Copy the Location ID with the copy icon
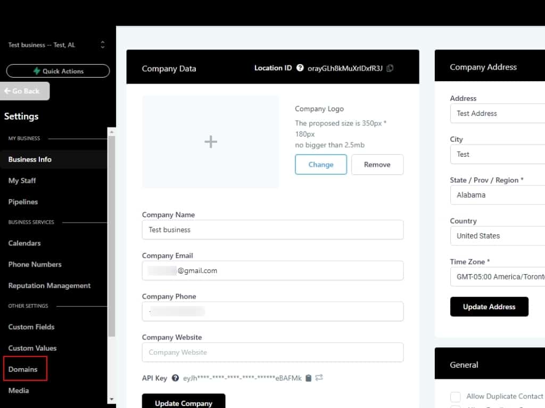545x408 pixels. (x=390, y=68)
